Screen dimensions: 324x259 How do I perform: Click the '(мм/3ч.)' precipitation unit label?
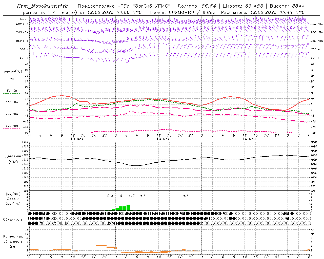[13, 194]
